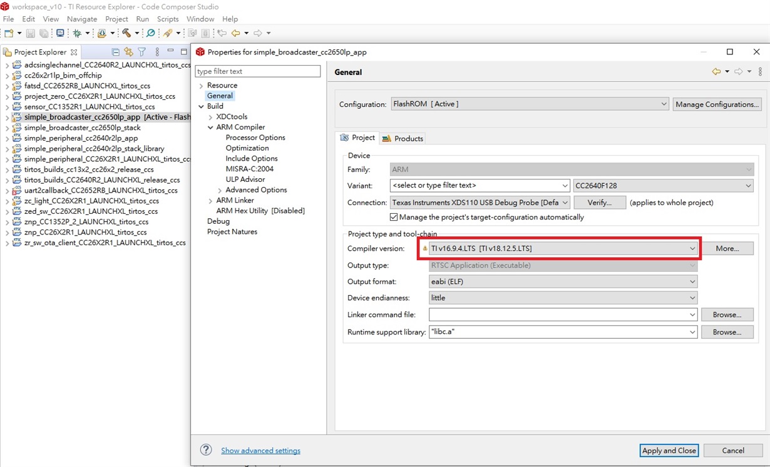This screenshot has width=770, height=467.
Task: Open the Variant filter dropdown
Action: 565,186
